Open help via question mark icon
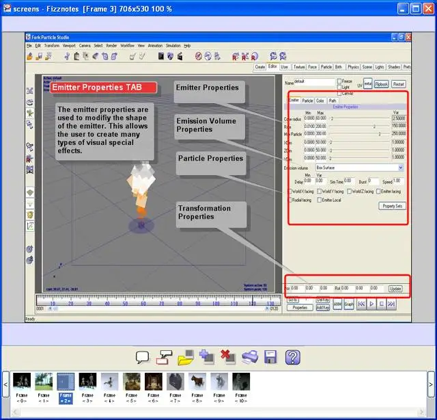The image size is (437, 420). tap(293, 357)
